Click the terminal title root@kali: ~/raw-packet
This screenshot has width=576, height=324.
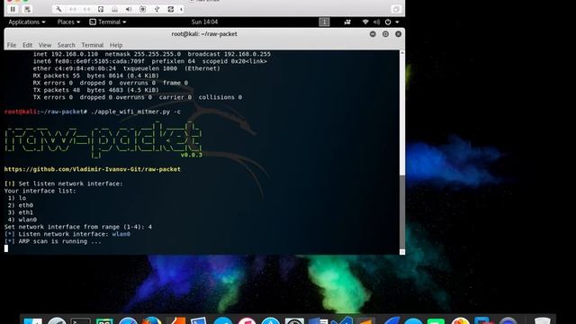pos(204,34)
